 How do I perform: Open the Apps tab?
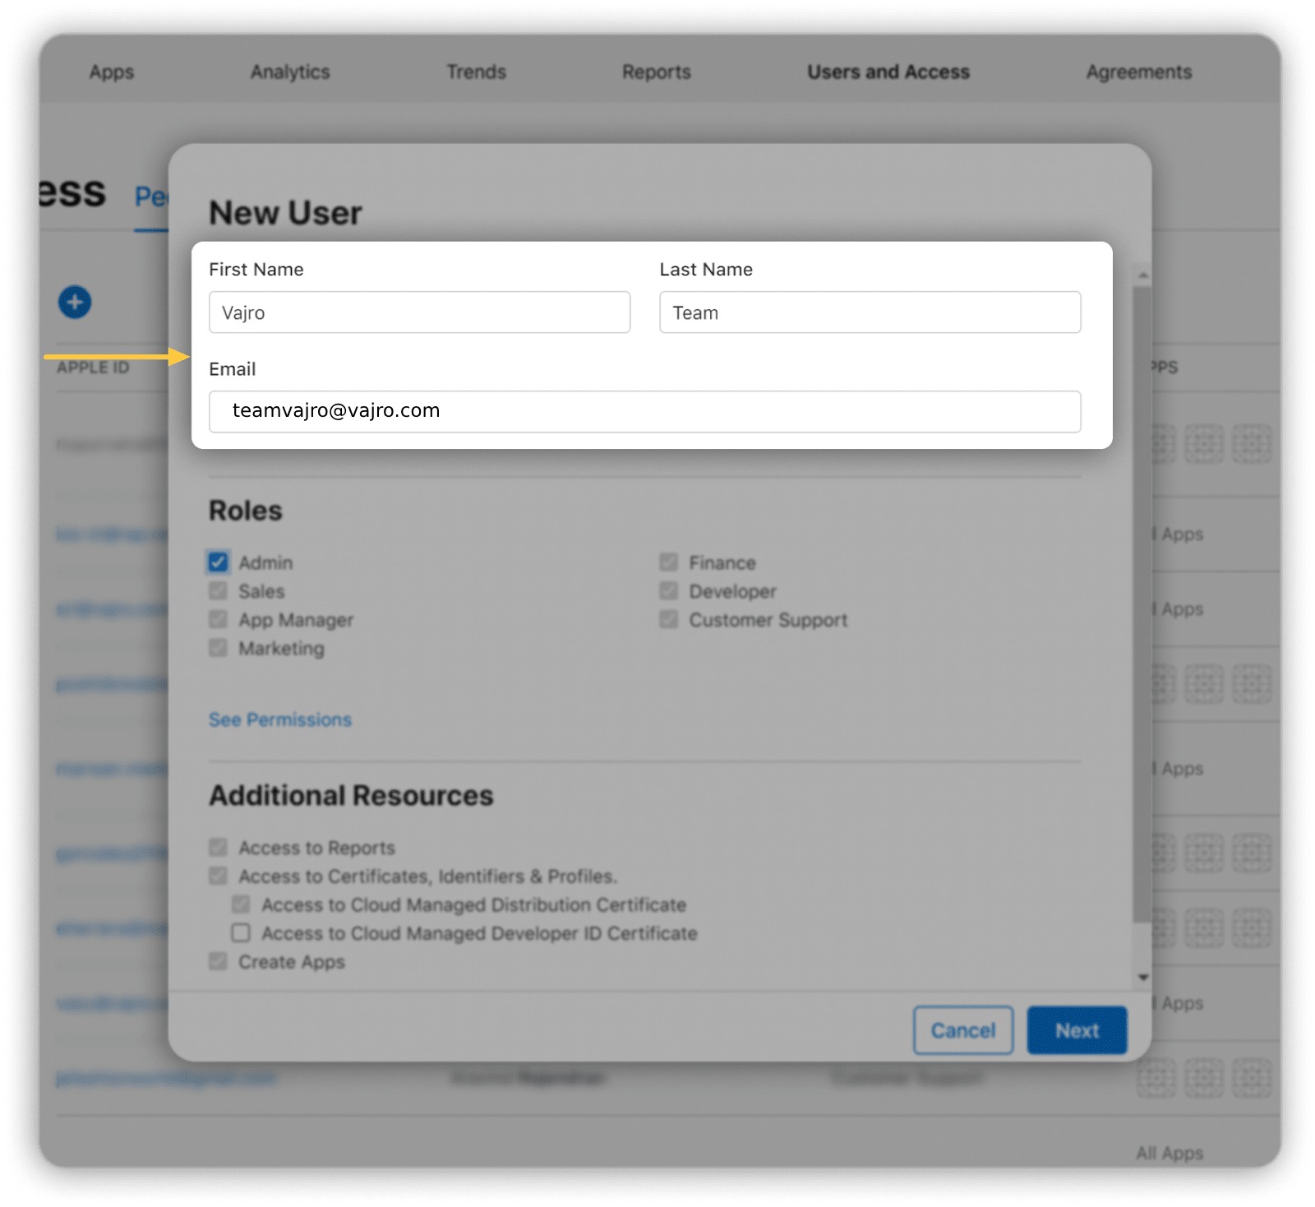point(112,72)
